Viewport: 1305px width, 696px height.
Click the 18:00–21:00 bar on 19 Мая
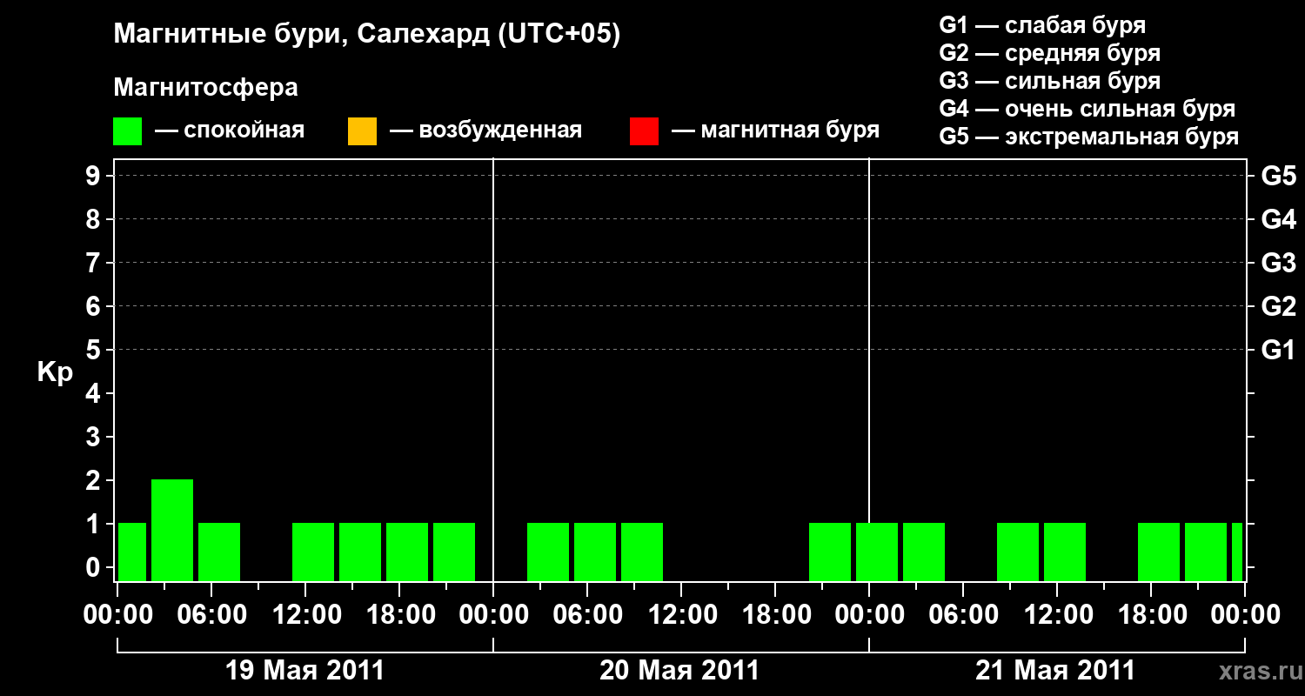point(407,552)
